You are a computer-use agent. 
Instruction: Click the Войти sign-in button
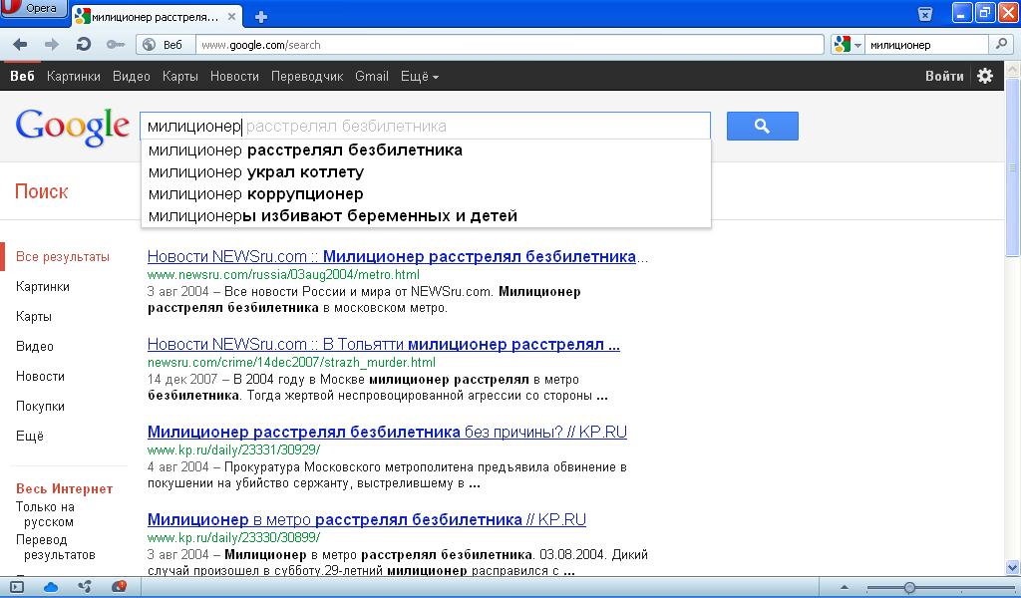tap(943, 76)
